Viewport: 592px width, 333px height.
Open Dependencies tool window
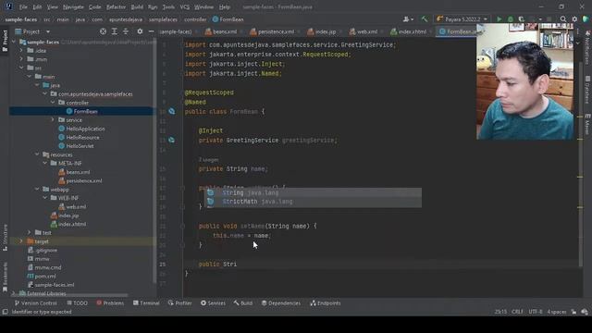(281, 303)
